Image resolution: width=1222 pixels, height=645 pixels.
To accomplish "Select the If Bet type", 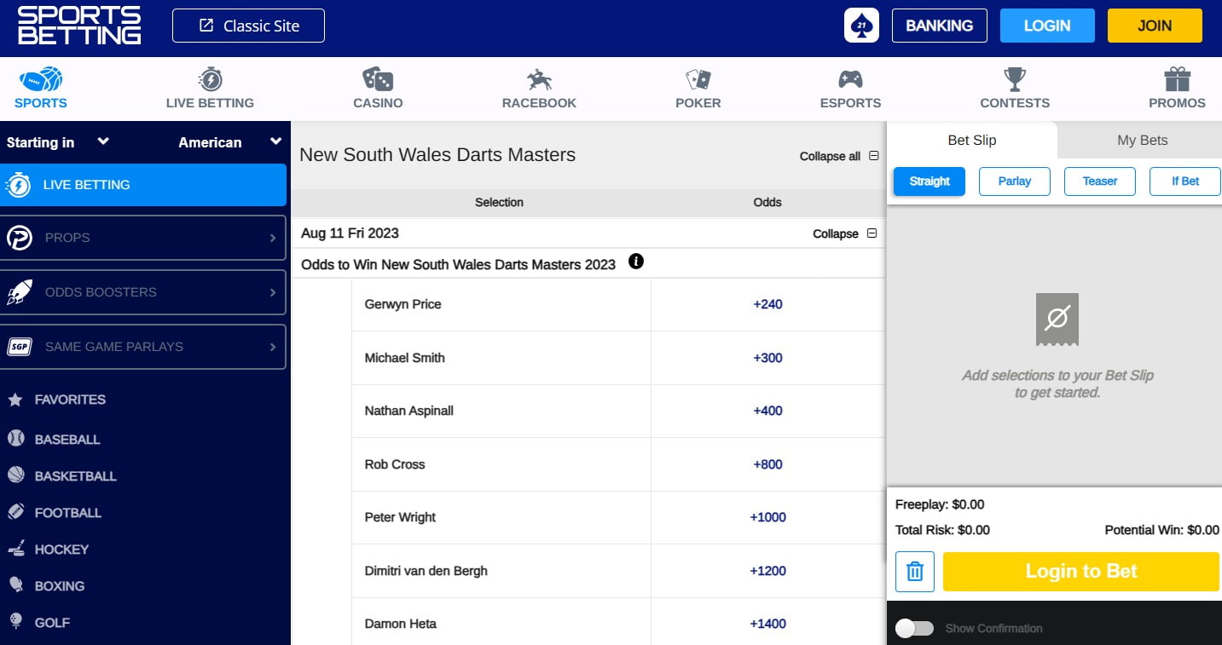I will 1185,181.
